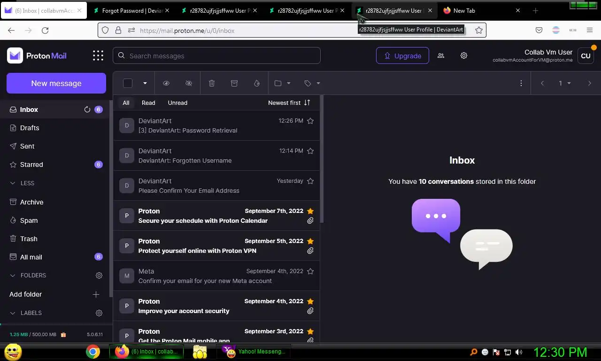This screenshot has width=601, height=361.
Task: Open the more options three-dot menu
Action: tap(521, 83)
